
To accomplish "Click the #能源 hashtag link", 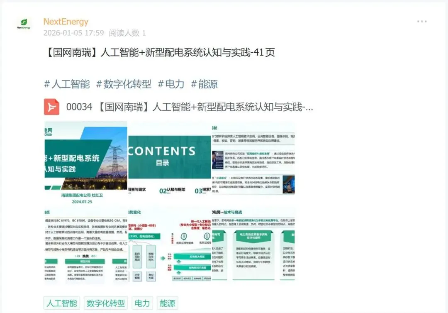I will (x=204, y=84).
